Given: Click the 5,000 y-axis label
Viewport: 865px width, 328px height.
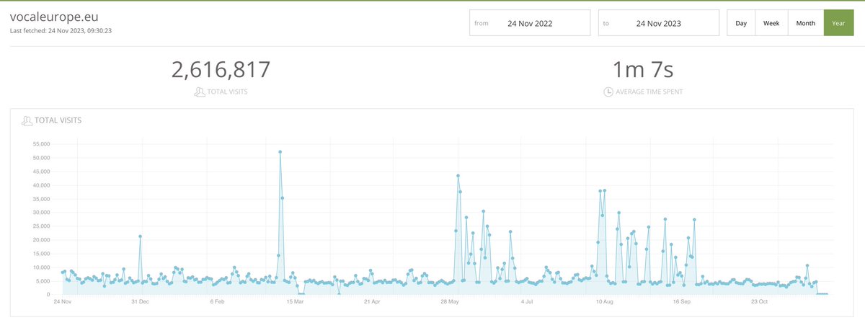Looking at the screenshot, I should [42, 281].
